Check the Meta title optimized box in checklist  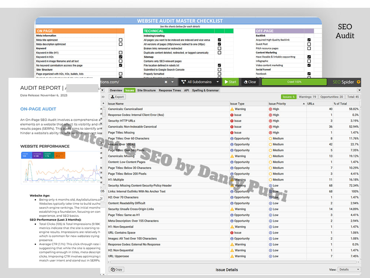click(121, 40)
